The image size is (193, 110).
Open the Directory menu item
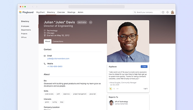pyautogui.click(x=51, y=12)
